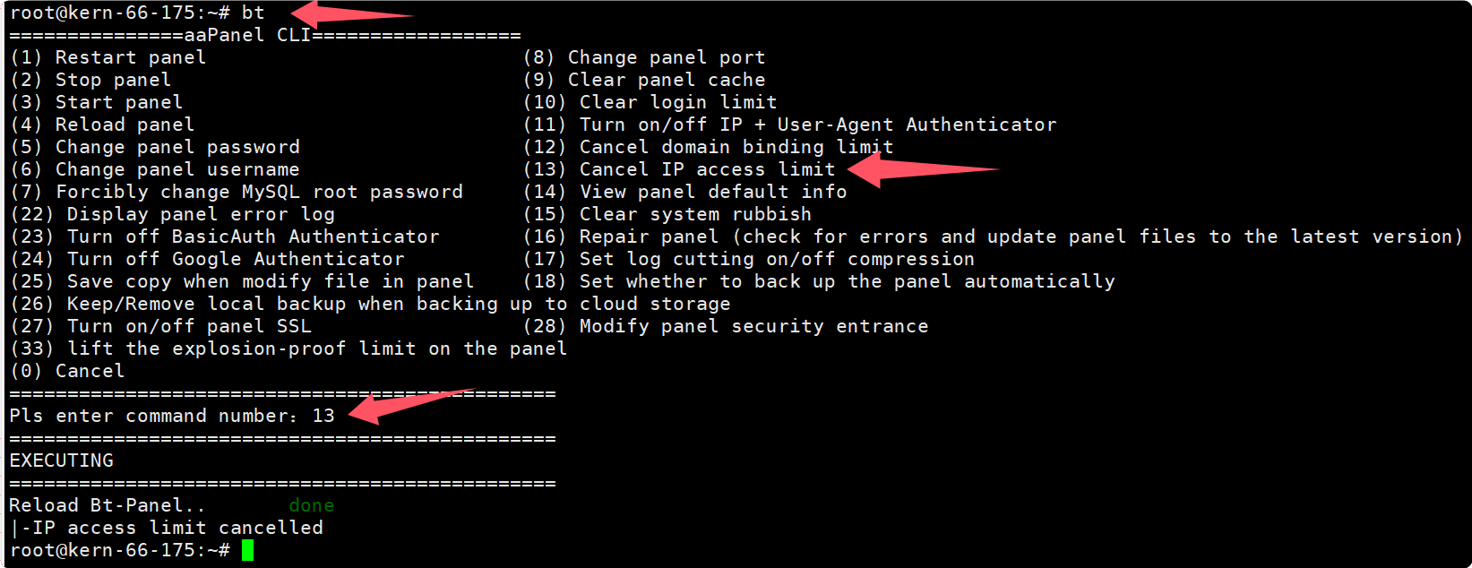Select "(22) Display panel error log" option

tap(172, 214)
